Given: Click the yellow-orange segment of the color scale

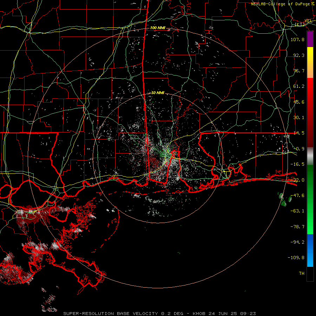Looking at the screenshot, I should pos(310,62).
